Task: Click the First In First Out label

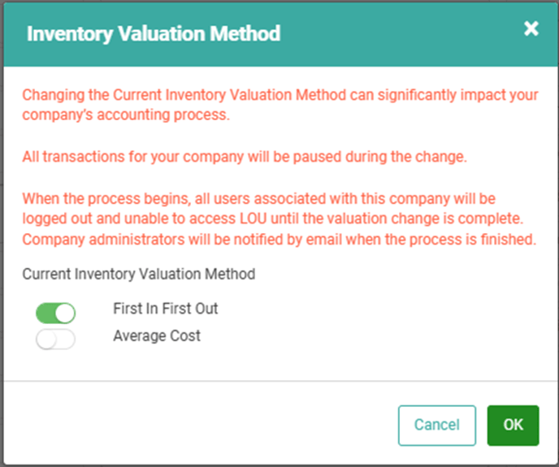Action: tap(166, 309)
